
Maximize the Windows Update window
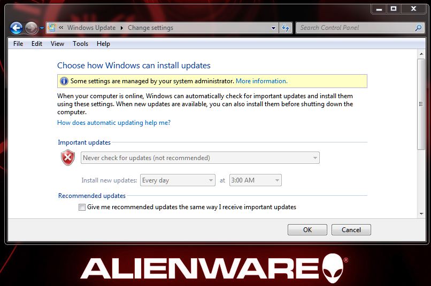point(394,9)
